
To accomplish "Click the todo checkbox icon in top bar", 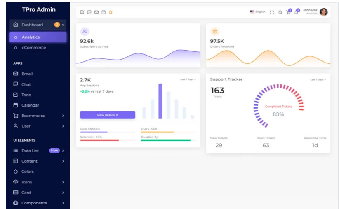I will pos(82,12).
